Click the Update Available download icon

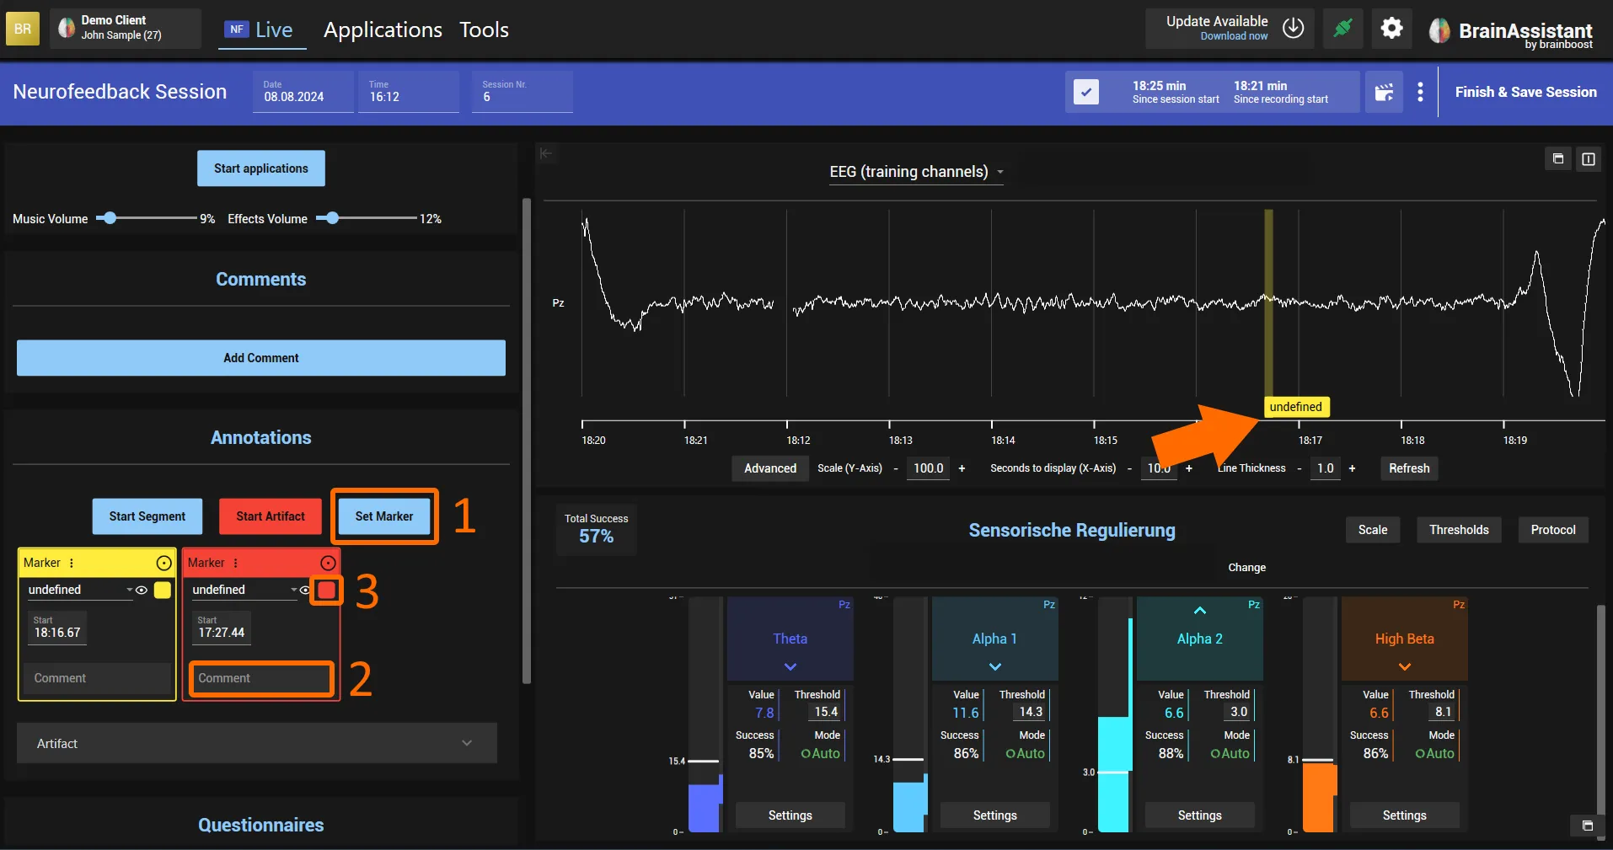pyautogui.click(x=1293, y=29)
